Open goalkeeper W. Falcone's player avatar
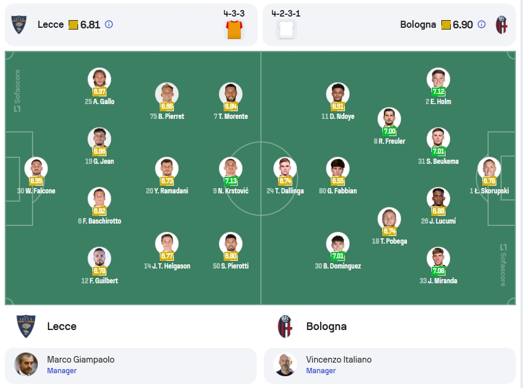The height and width of the screenshot is (388, 523). [x=36, y=168]
